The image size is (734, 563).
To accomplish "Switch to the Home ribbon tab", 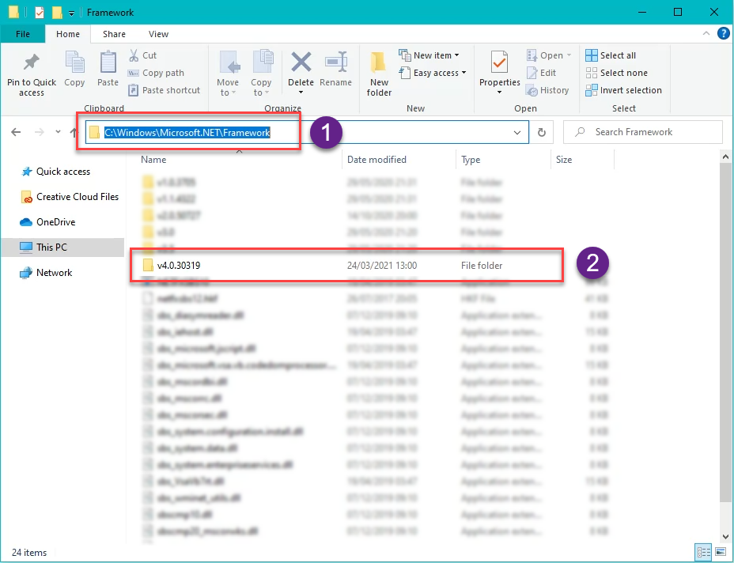I will tap(68, 34).
